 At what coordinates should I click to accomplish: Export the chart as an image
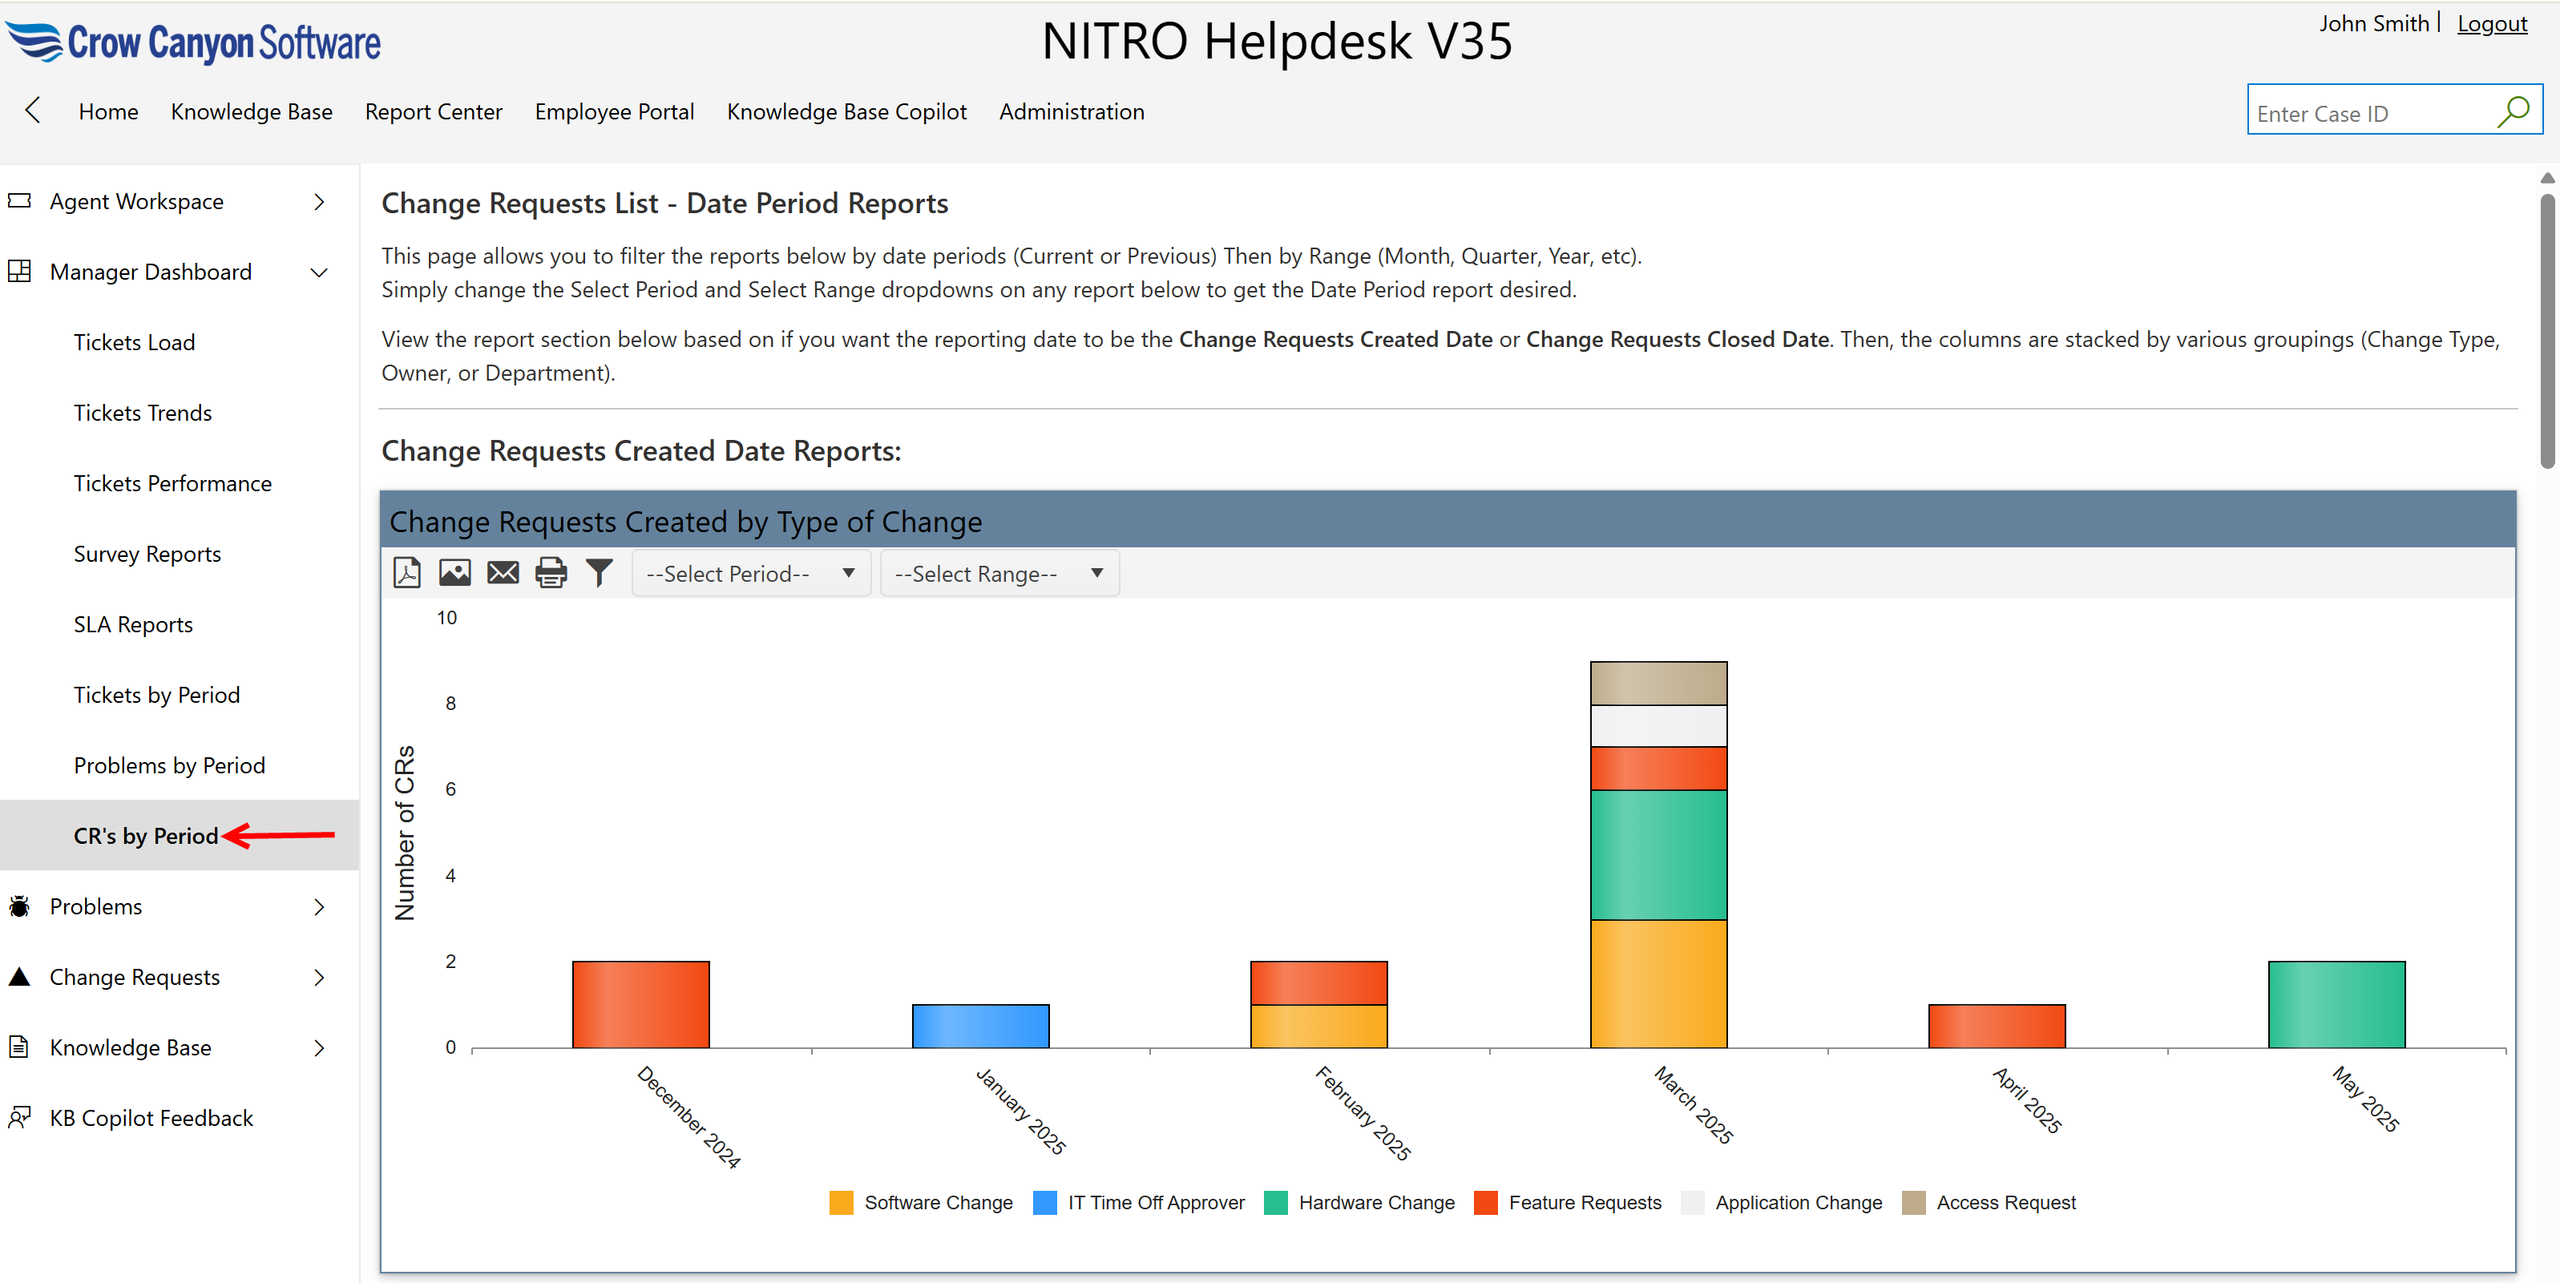coord(454,572)
